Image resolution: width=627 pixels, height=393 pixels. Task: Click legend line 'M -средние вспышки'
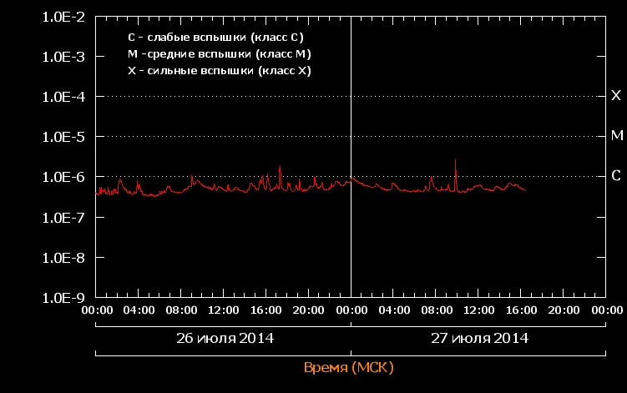[x=219, y=54]
